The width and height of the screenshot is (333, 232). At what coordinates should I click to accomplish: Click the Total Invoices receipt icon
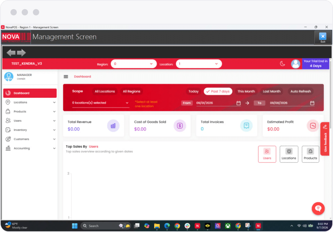(246, 126)
